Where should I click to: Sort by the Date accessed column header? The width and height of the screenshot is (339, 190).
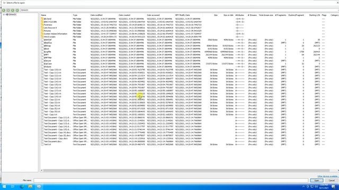[153, 15]
